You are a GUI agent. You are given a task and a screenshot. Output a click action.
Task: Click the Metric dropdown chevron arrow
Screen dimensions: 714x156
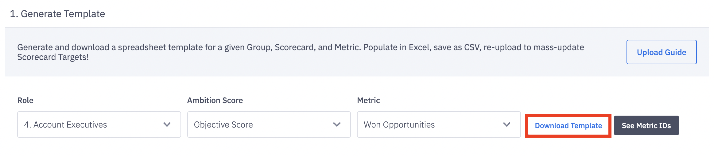507,124
